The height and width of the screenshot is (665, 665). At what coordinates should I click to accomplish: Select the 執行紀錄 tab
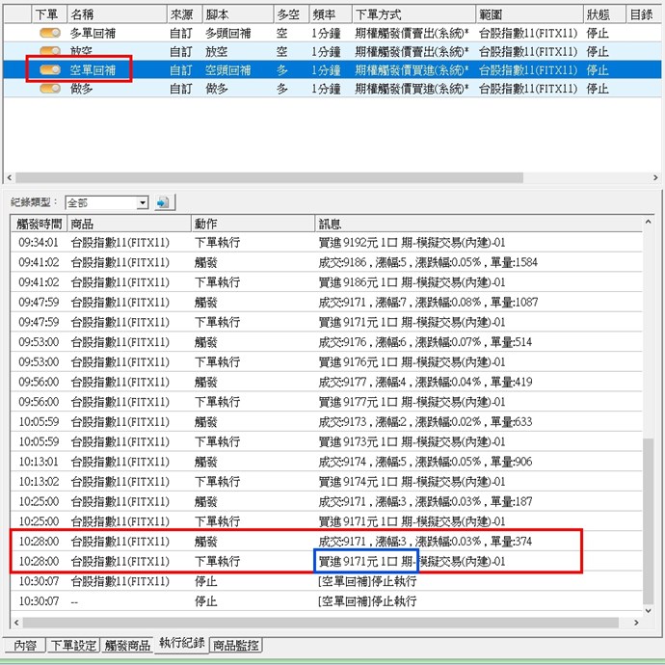(182, 644)
